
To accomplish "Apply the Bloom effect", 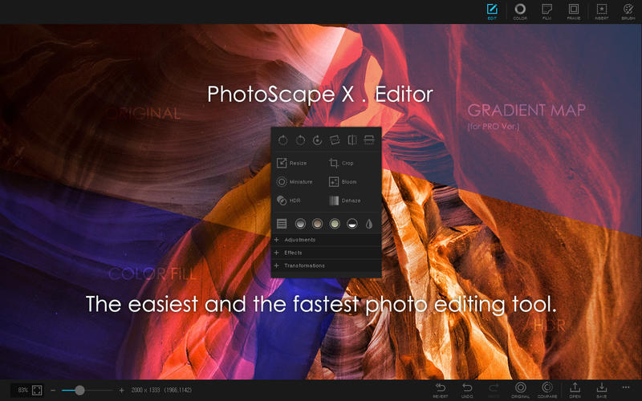I will click(x=343, y=182).
